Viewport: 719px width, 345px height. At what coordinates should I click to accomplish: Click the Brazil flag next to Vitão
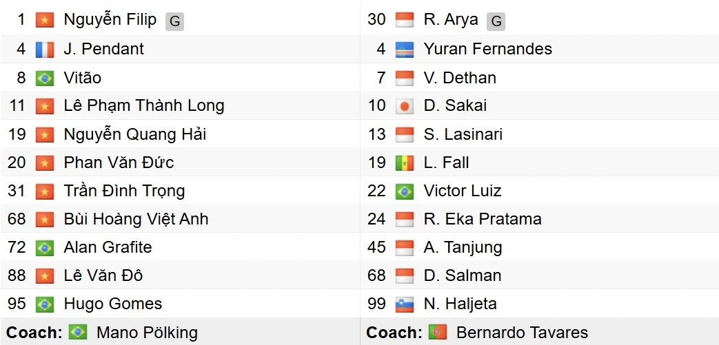(x=45, y=78)
